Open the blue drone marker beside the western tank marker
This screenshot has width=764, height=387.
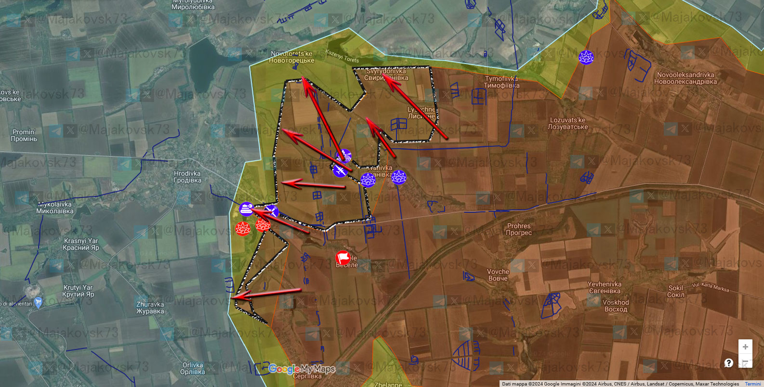pyautogui.click(x=271, y=212)
